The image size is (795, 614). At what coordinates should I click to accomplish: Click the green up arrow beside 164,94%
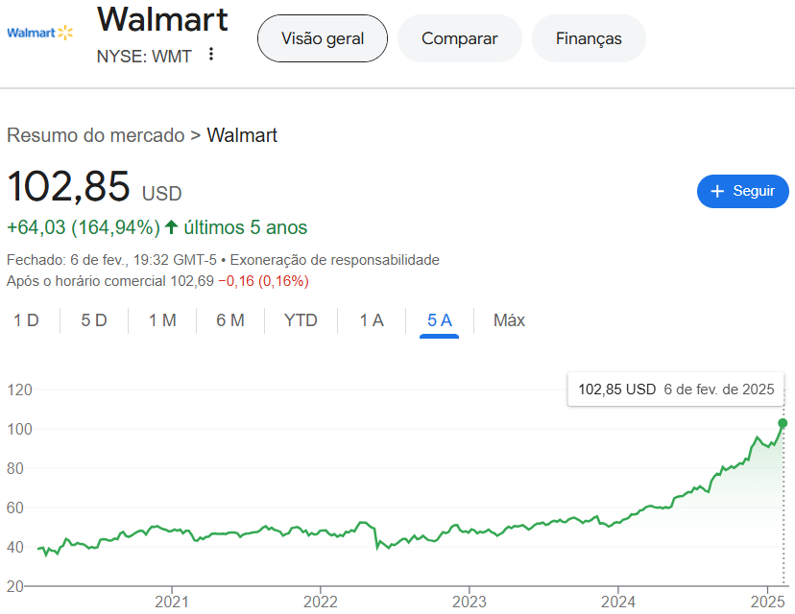(x=171, y=227)
